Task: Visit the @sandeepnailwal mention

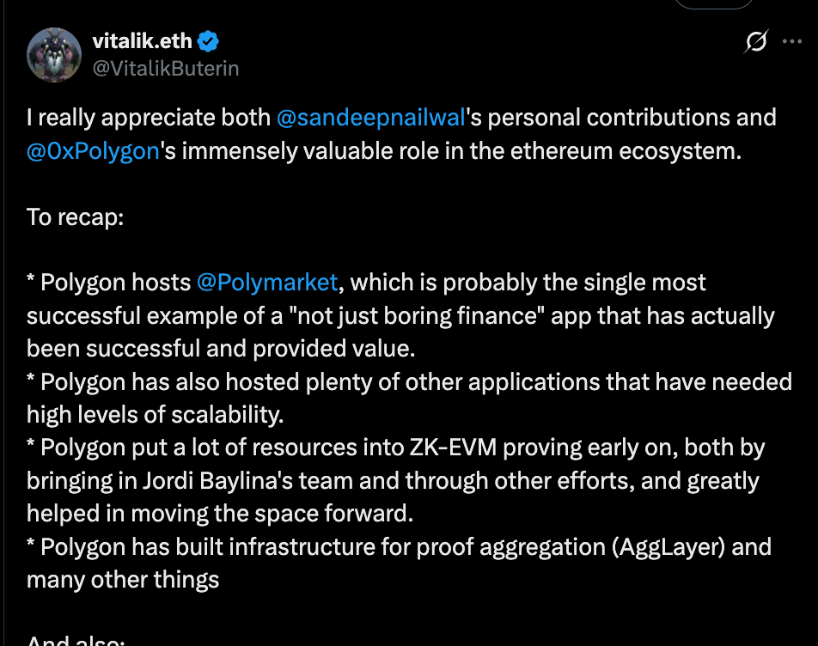Action: (x=369, y=118)
